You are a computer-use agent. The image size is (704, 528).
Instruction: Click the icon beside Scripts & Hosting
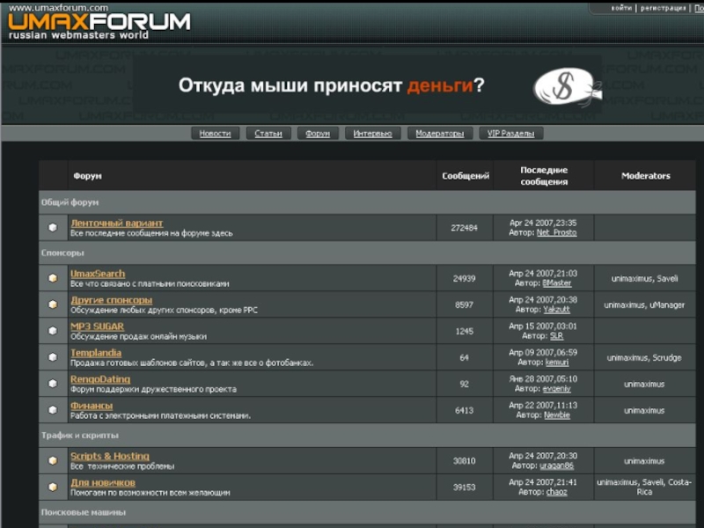(x=53, y=460)
